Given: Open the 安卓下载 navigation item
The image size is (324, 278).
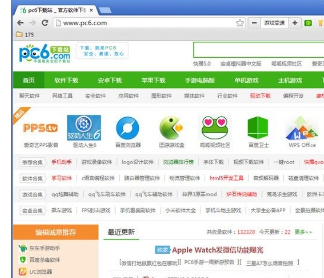Looking at the screenshot, I should [x=110, y=80].
